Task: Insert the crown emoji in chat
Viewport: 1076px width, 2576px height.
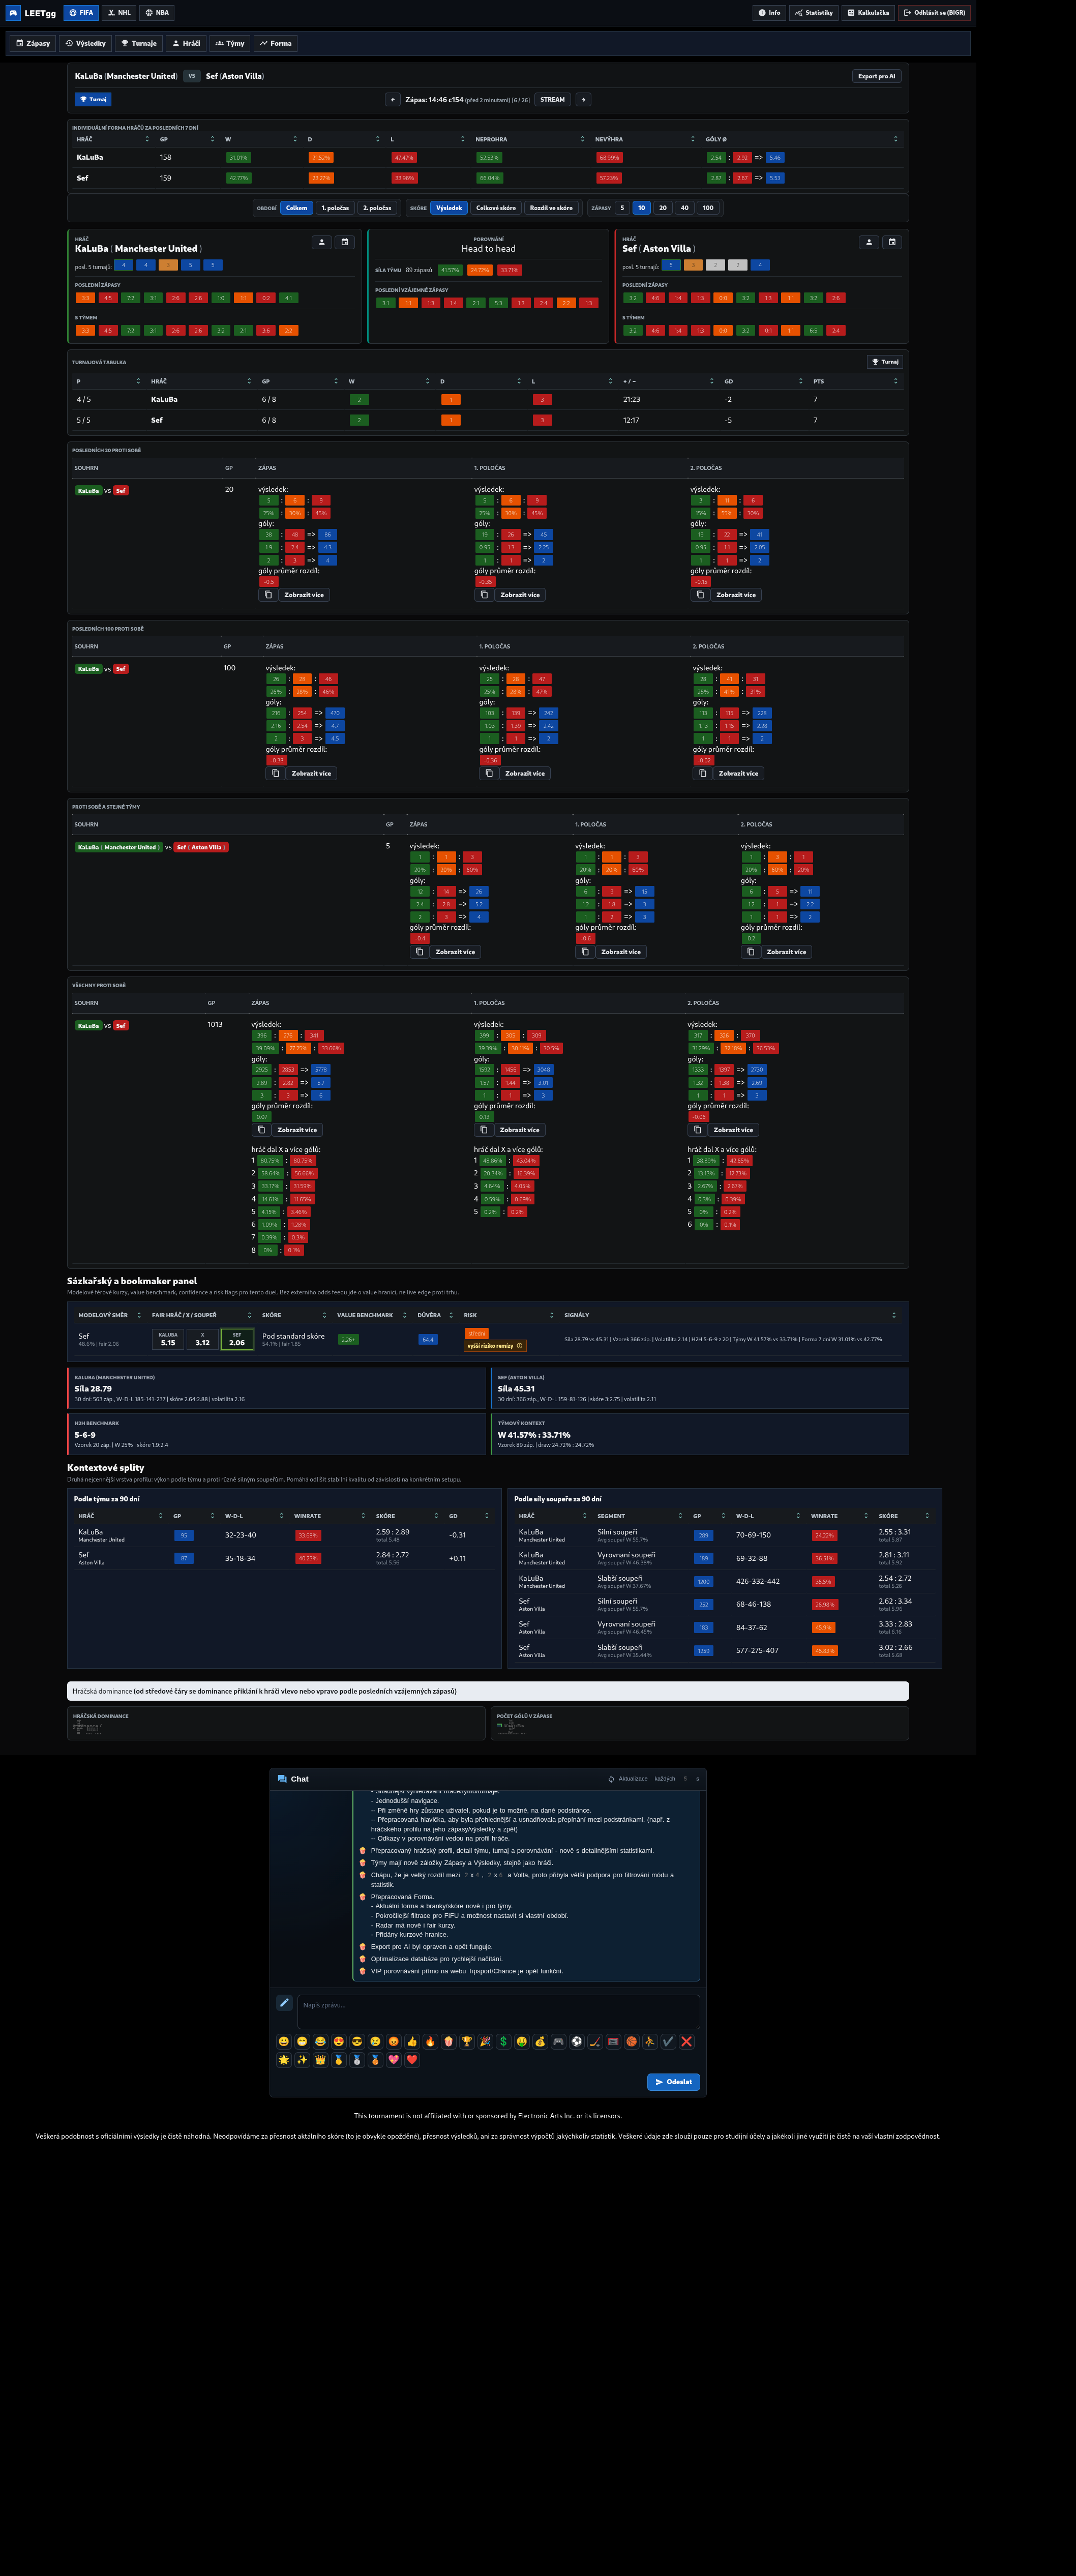Action: pyautogui.click(x=320, y=2060)
